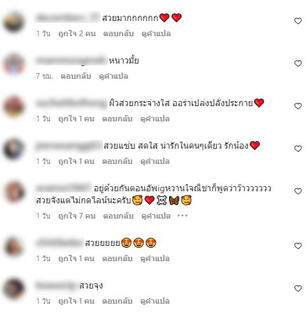The width and height of the screenshot is (307, 319).
Task: Like the สวยยยยย comment heart icon
Action: point(298,246)
